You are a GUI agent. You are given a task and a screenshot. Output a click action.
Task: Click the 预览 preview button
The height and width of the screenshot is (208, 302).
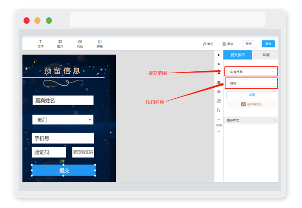(248, 44)
